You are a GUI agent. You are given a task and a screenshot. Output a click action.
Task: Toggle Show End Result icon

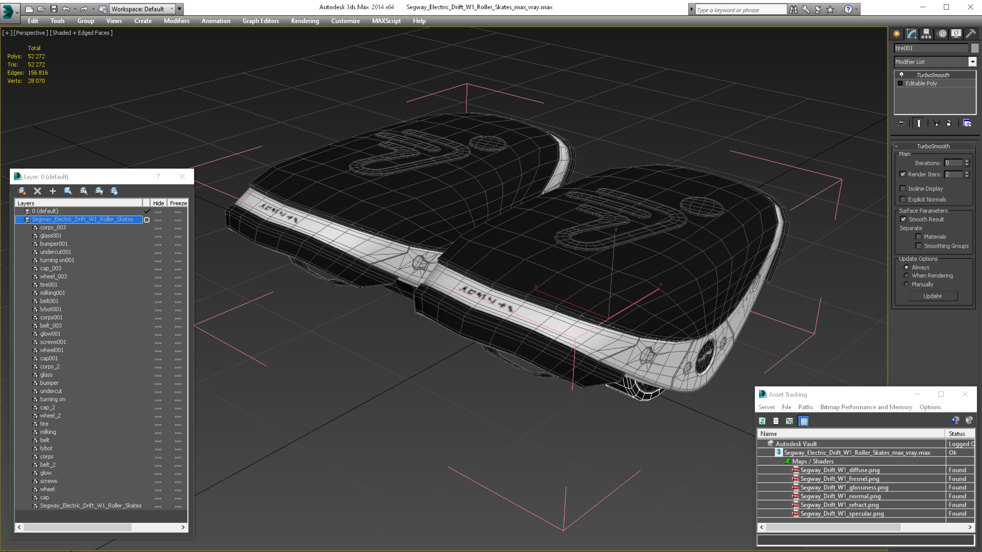pyautogui.click(x=919, y=123)
